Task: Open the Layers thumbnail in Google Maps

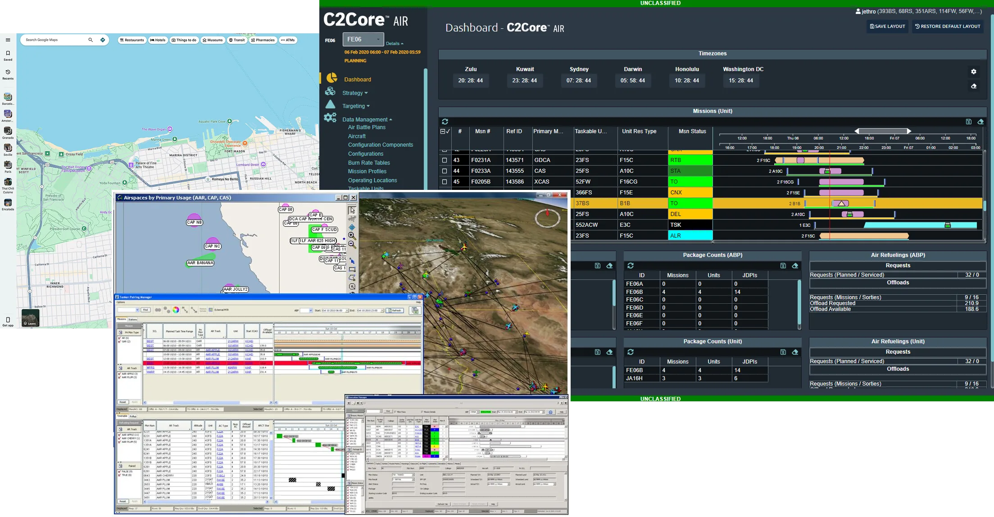Action: (x=30, y=318)
